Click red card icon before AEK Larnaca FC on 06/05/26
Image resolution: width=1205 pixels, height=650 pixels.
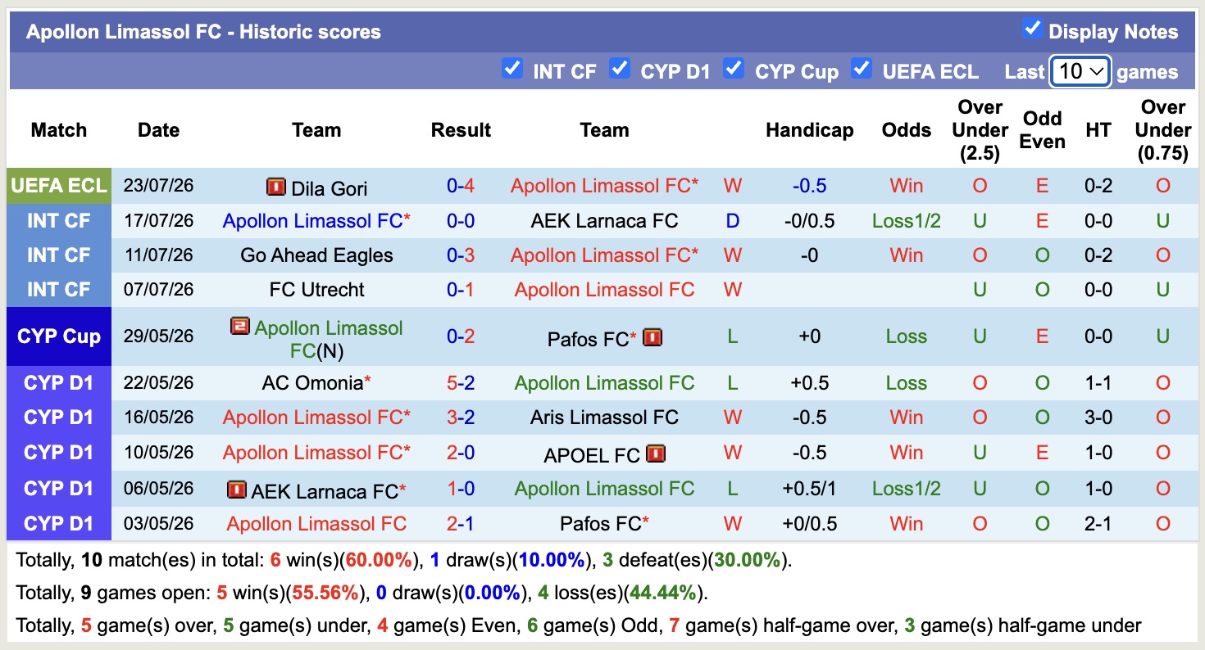[236, 490]
